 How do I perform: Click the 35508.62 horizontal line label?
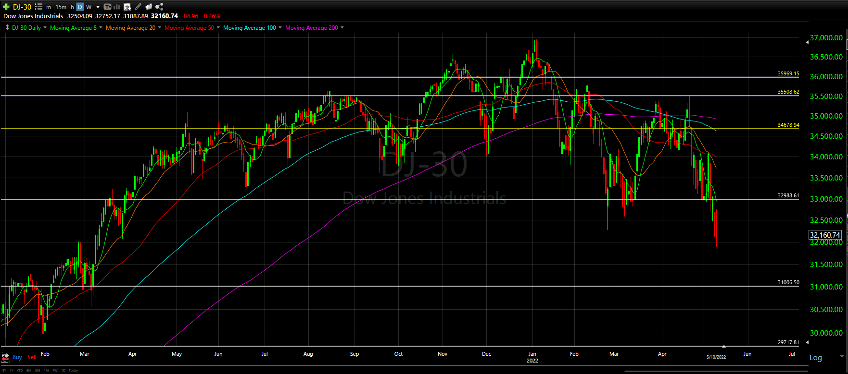(x=788, y=92)
